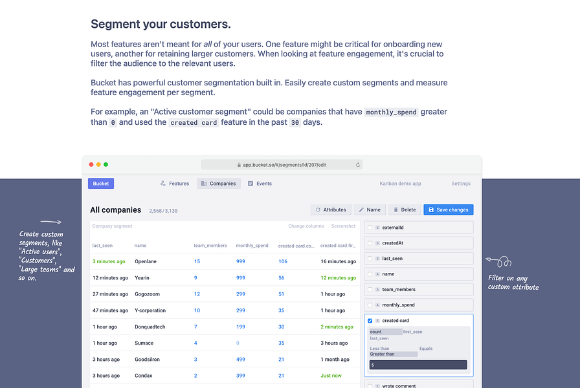The width and height of the screenshot is (580, 388).
Task: Click the Donquadtech company name
Action: pyautogui.click(x=150, y=327)
